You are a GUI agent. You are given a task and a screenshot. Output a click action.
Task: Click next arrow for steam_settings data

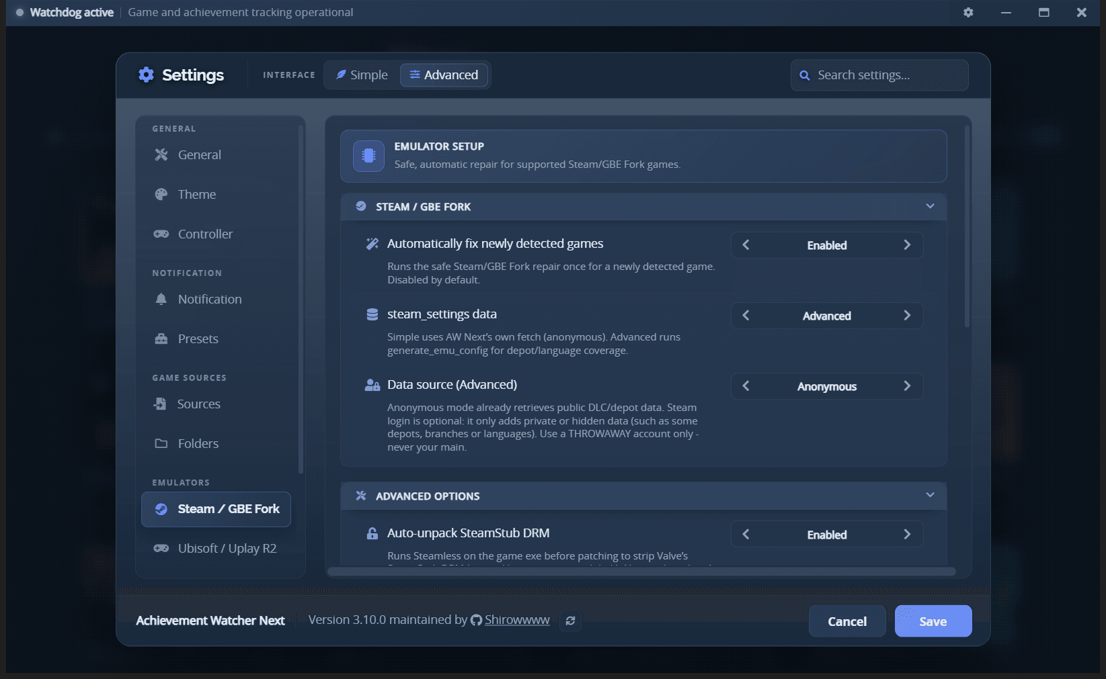click(907, 316)
